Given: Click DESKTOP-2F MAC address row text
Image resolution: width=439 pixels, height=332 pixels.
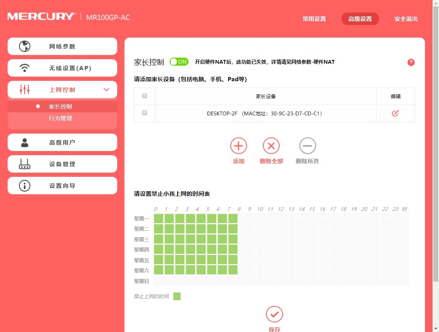Looking at the screenshot, I should click(264, 113).
